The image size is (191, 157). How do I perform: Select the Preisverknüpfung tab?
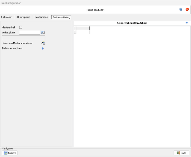tap(61, 17)
